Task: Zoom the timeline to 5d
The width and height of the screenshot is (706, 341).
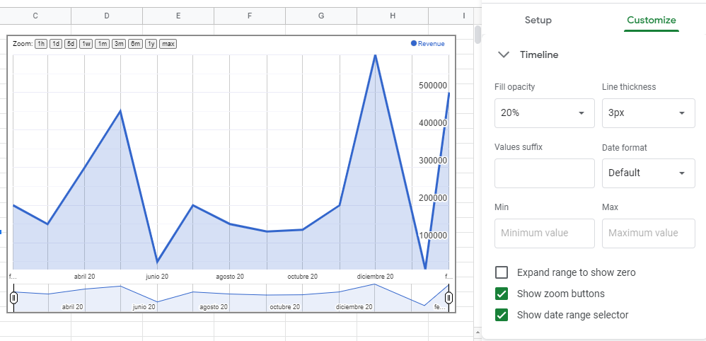Action: [x=71, y=44]
